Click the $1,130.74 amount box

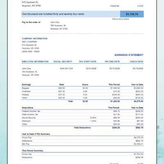(x=132, y=14)
